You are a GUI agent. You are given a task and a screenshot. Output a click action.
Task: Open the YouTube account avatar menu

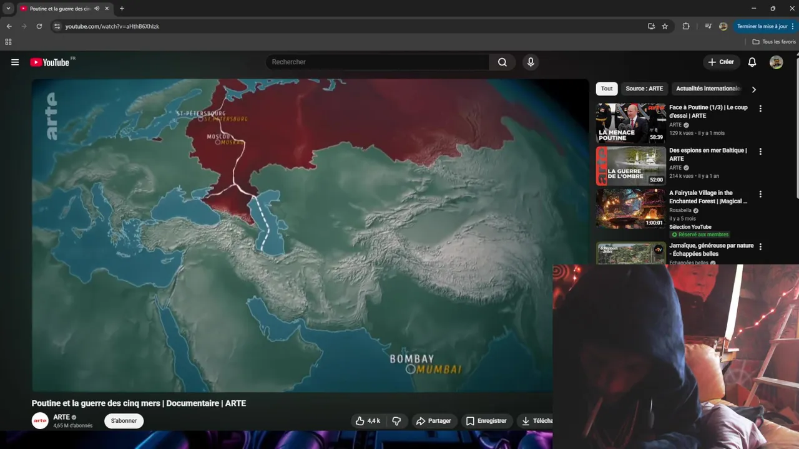(x=776, y=62)
